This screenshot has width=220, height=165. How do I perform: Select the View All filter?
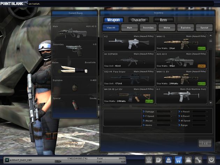click(111, 28)
